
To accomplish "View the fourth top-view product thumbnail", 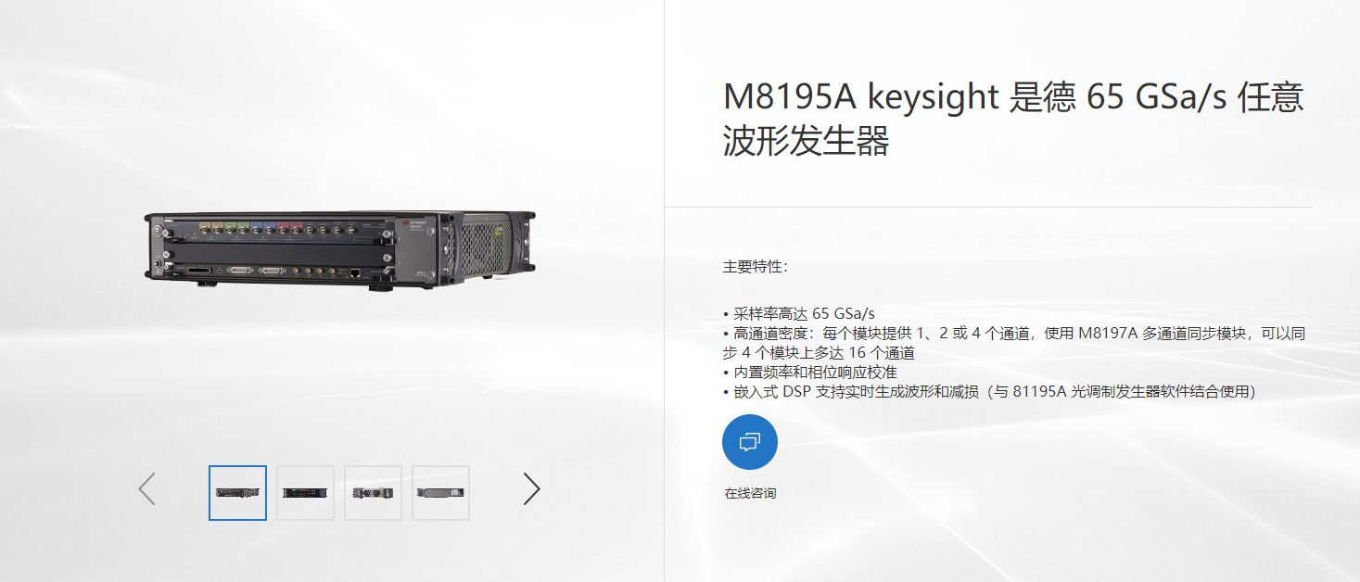I will (x=440, y=492).
